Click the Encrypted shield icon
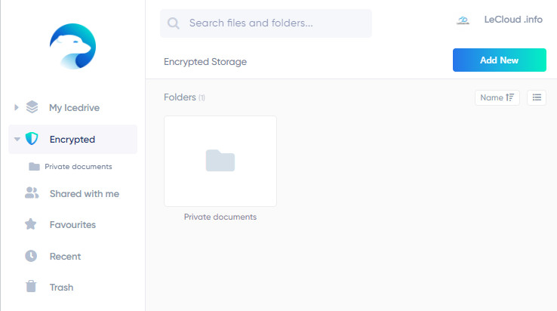 click(x=32, y=139)
